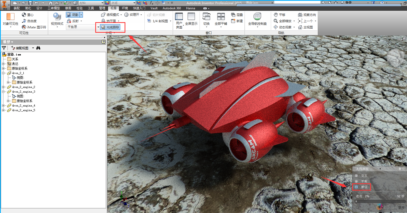This screenshot has height=213, width=407.
Task: Select the 最佳 best quality radio button
Action: pyautogui.click(x=357, y=187)
